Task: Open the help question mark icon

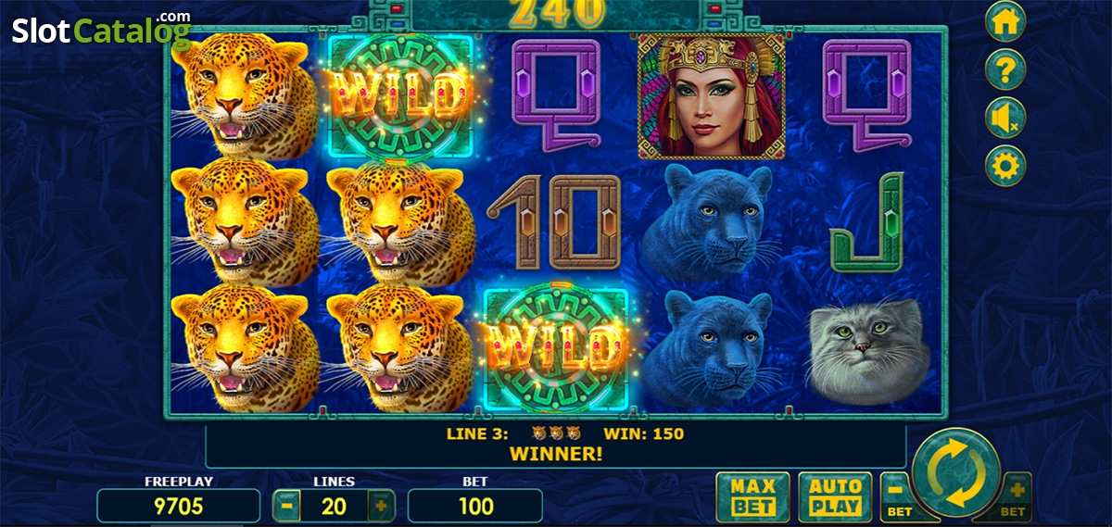Action: tap(1005, 70)
